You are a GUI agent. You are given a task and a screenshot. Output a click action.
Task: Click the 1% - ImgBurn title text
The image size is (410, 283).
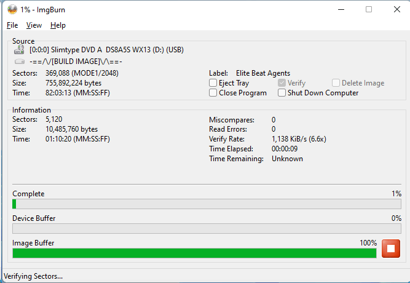click(x=42, y=10)
